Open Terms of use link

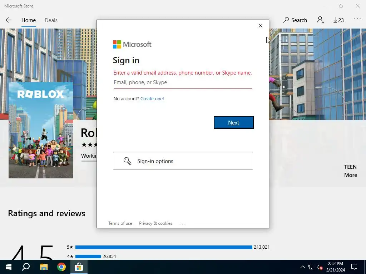point(120,223)
